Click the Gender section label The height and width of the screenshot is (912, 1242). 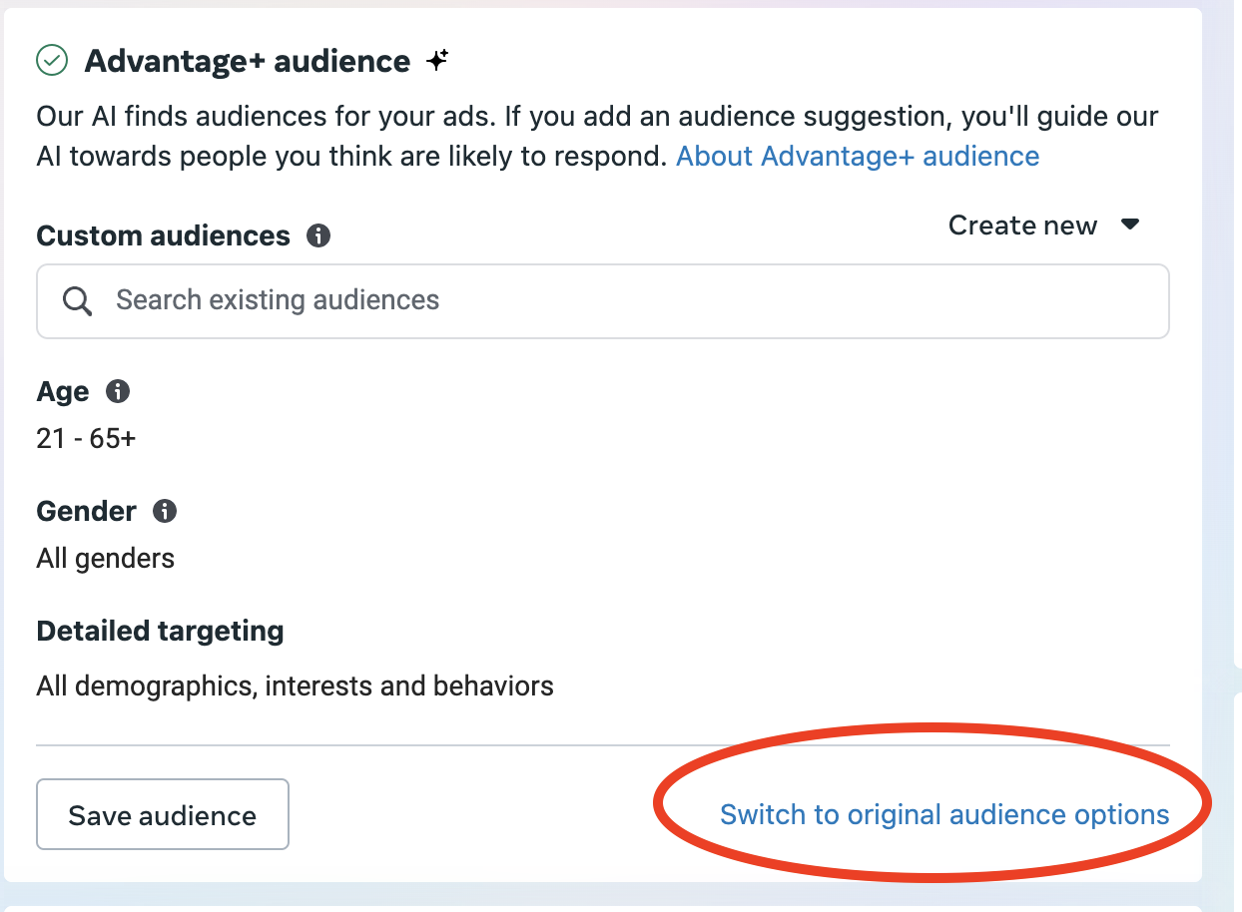tap(86, 511)
